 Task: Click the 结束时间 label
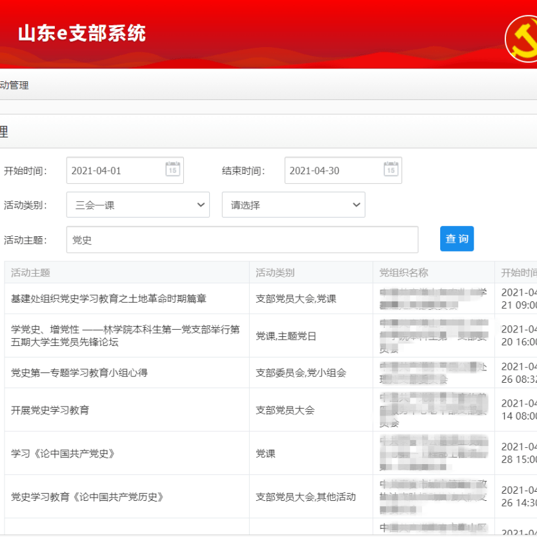tap(243, 170)
